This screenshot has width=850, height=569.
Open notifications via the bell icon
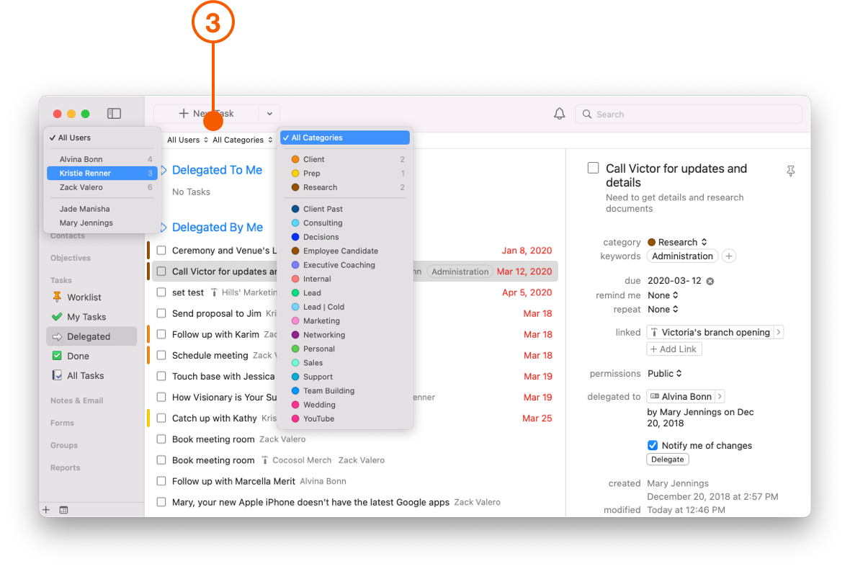click(x=560, y=114)
